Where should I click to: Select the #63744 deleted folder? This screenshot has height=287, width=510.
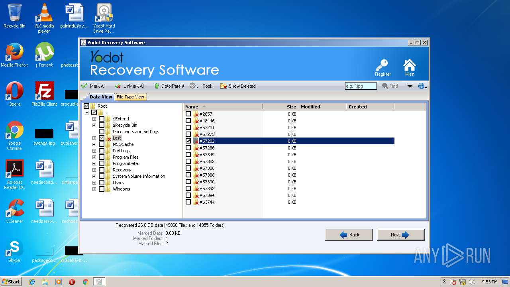[x=207, y=202]
